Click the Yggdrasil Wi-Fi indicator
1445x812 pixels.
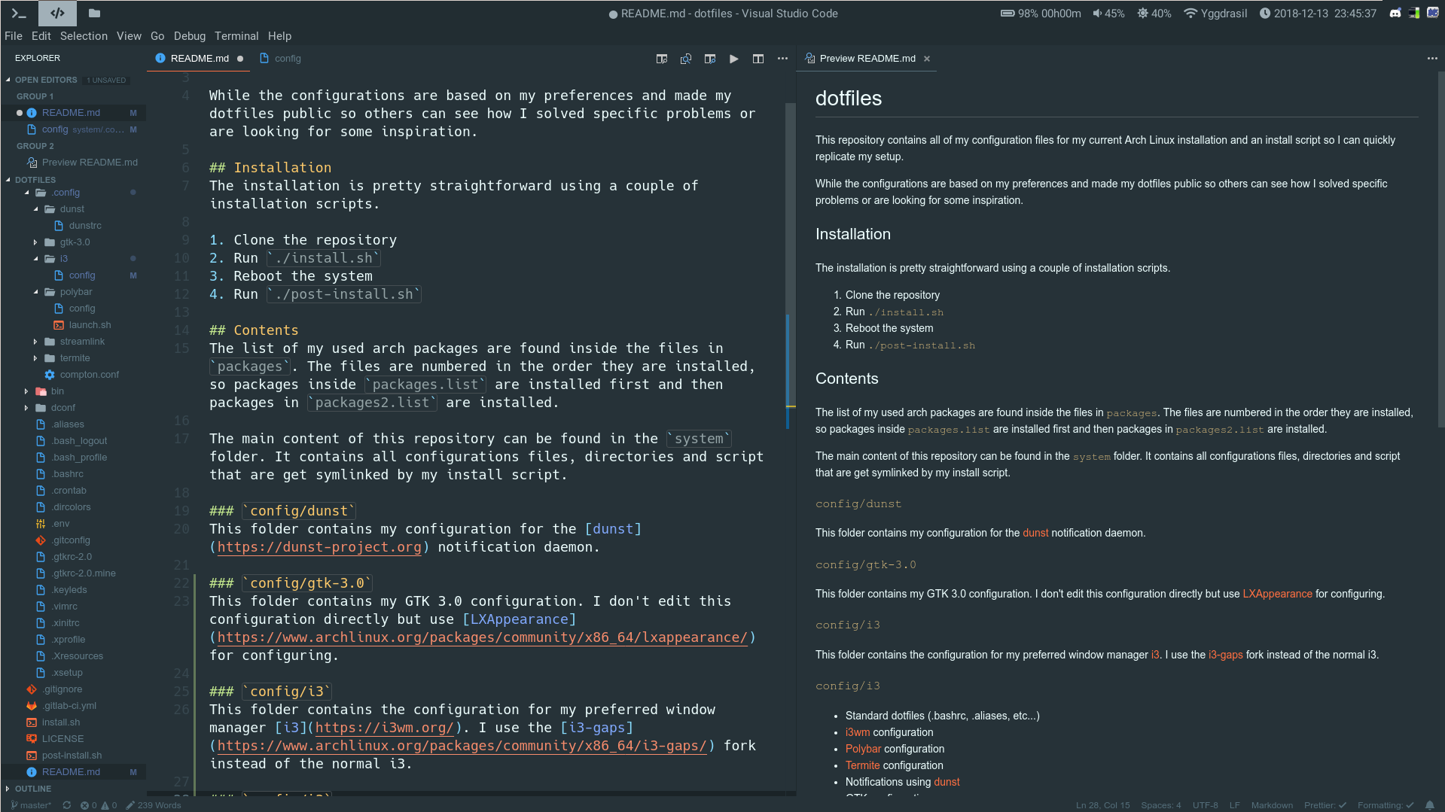(x=1215, y=14)
